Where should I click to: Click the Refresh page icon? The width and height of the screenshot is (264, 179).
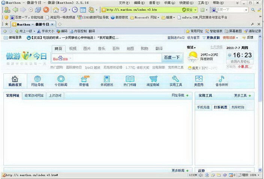38,10
